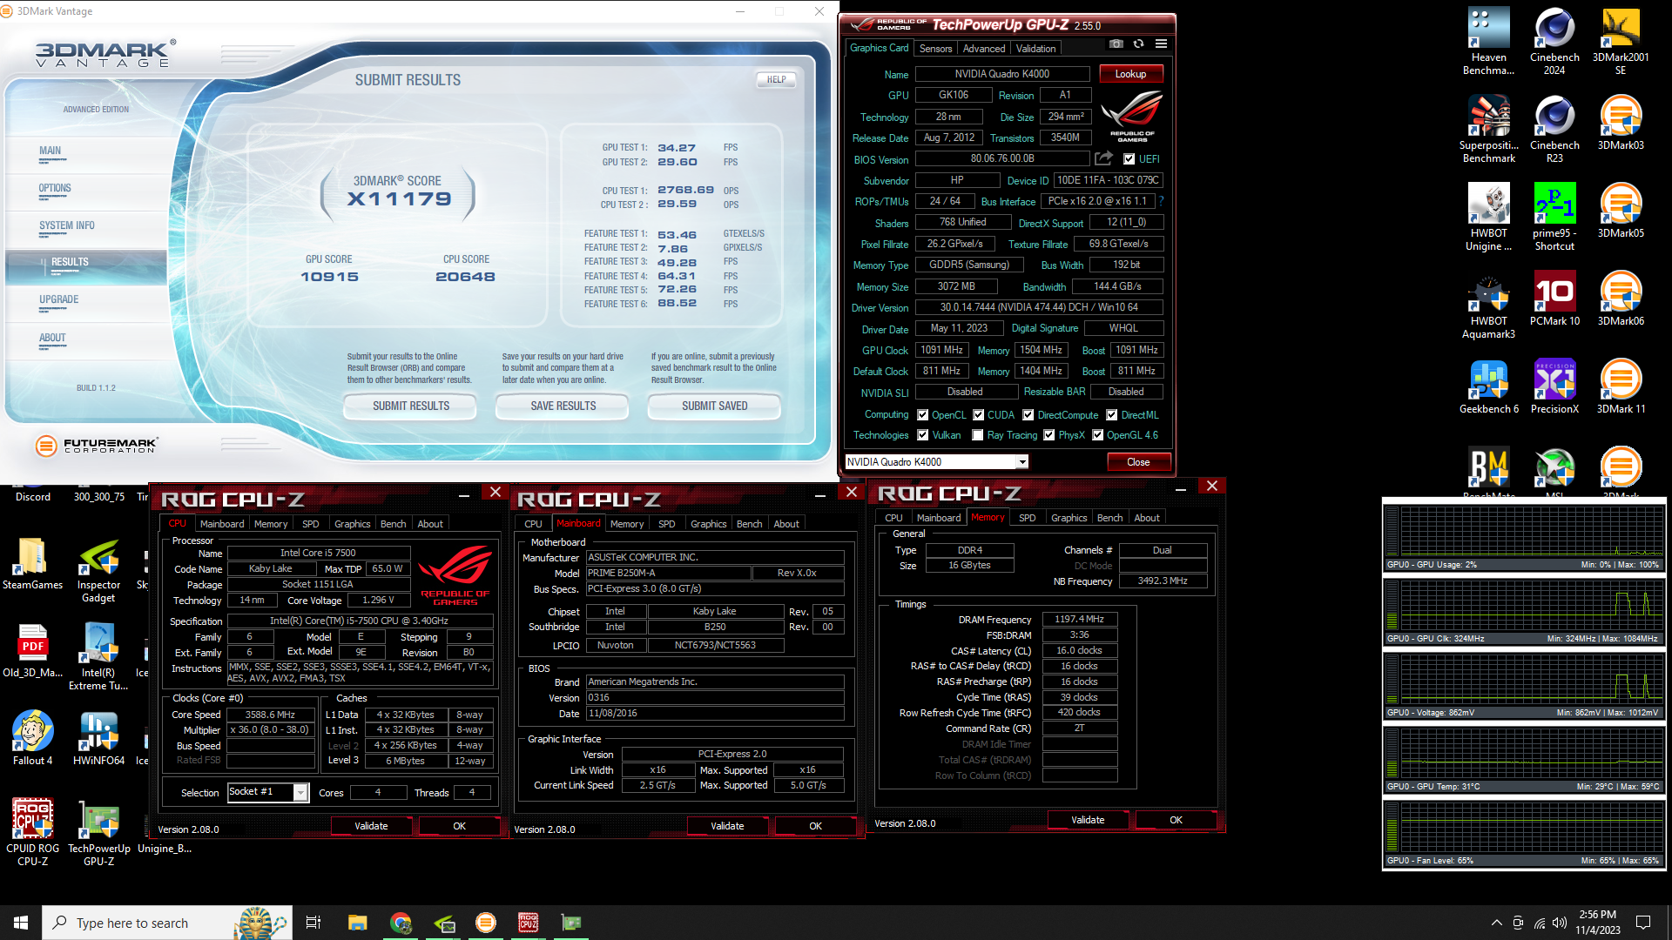Open PrecisionX desktop icon
Viewport: 1672px width, 940px height.
[1554, 386]
